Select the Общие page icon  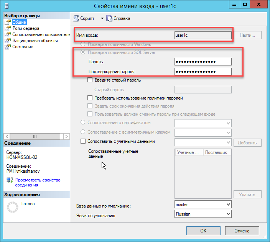coord(8,22)
